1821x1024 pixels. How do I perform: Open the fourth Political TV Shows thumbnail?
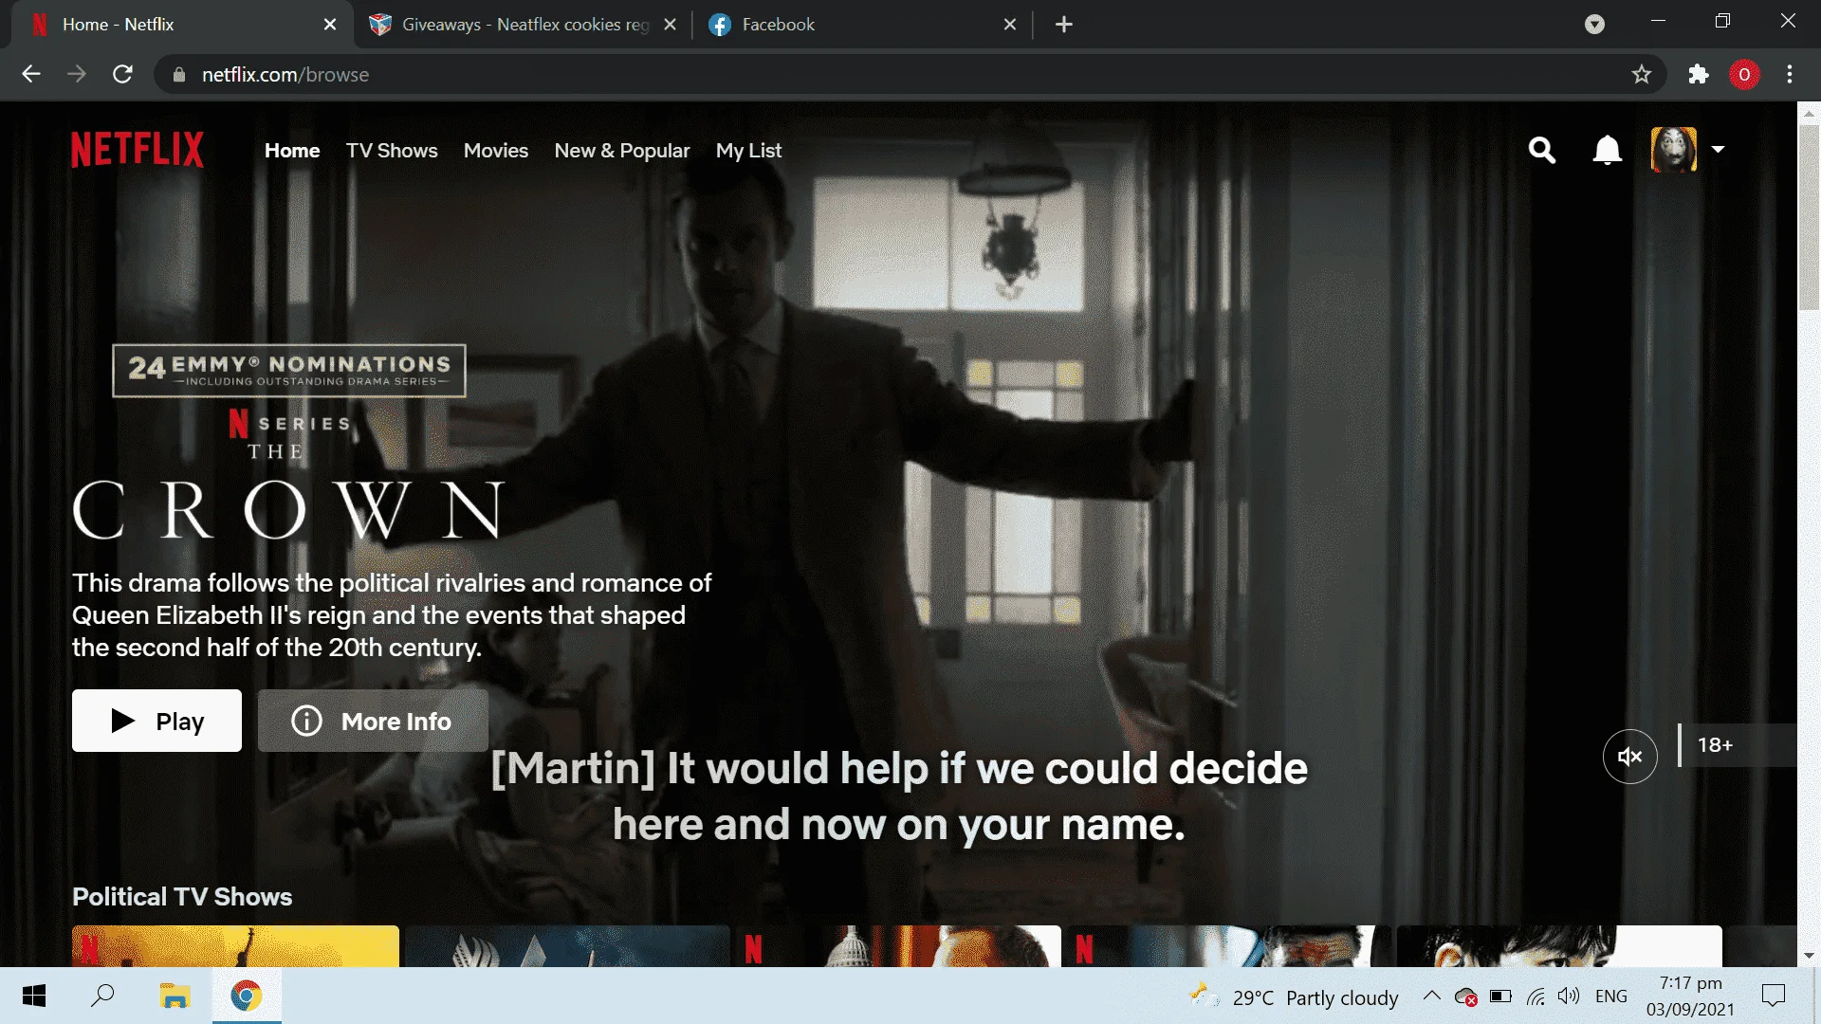[1229, 946]
